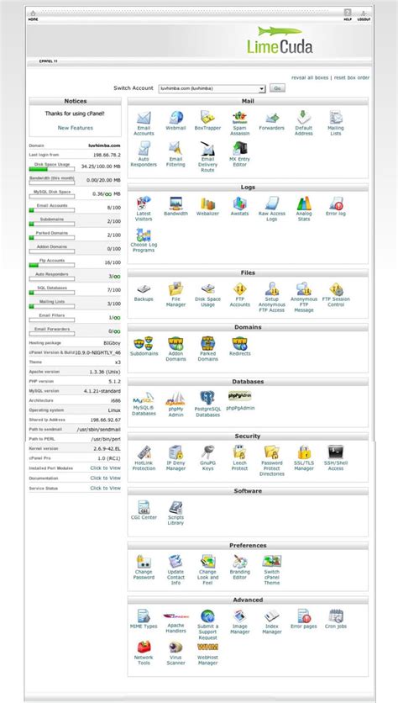This screenshot has height=703, width=398.
Task: View Installed Perl Modules link
Action: pyautogui.click(x=105, y=468)
